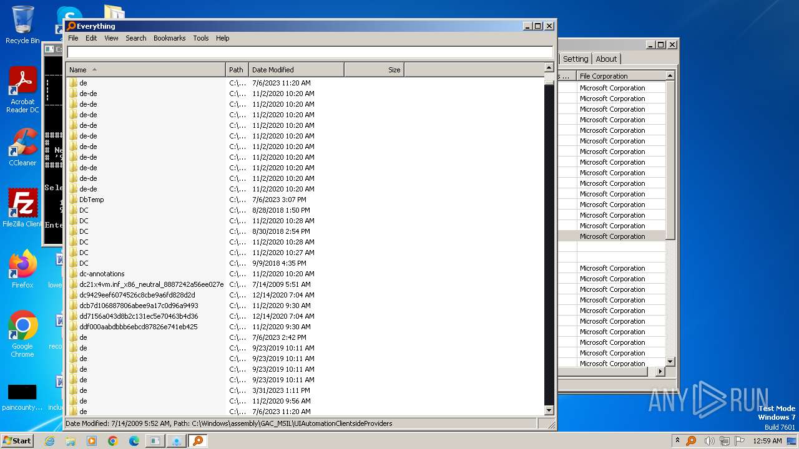
Task: Click the Everything results scroll-up arrow
Action: pos(549,67)
